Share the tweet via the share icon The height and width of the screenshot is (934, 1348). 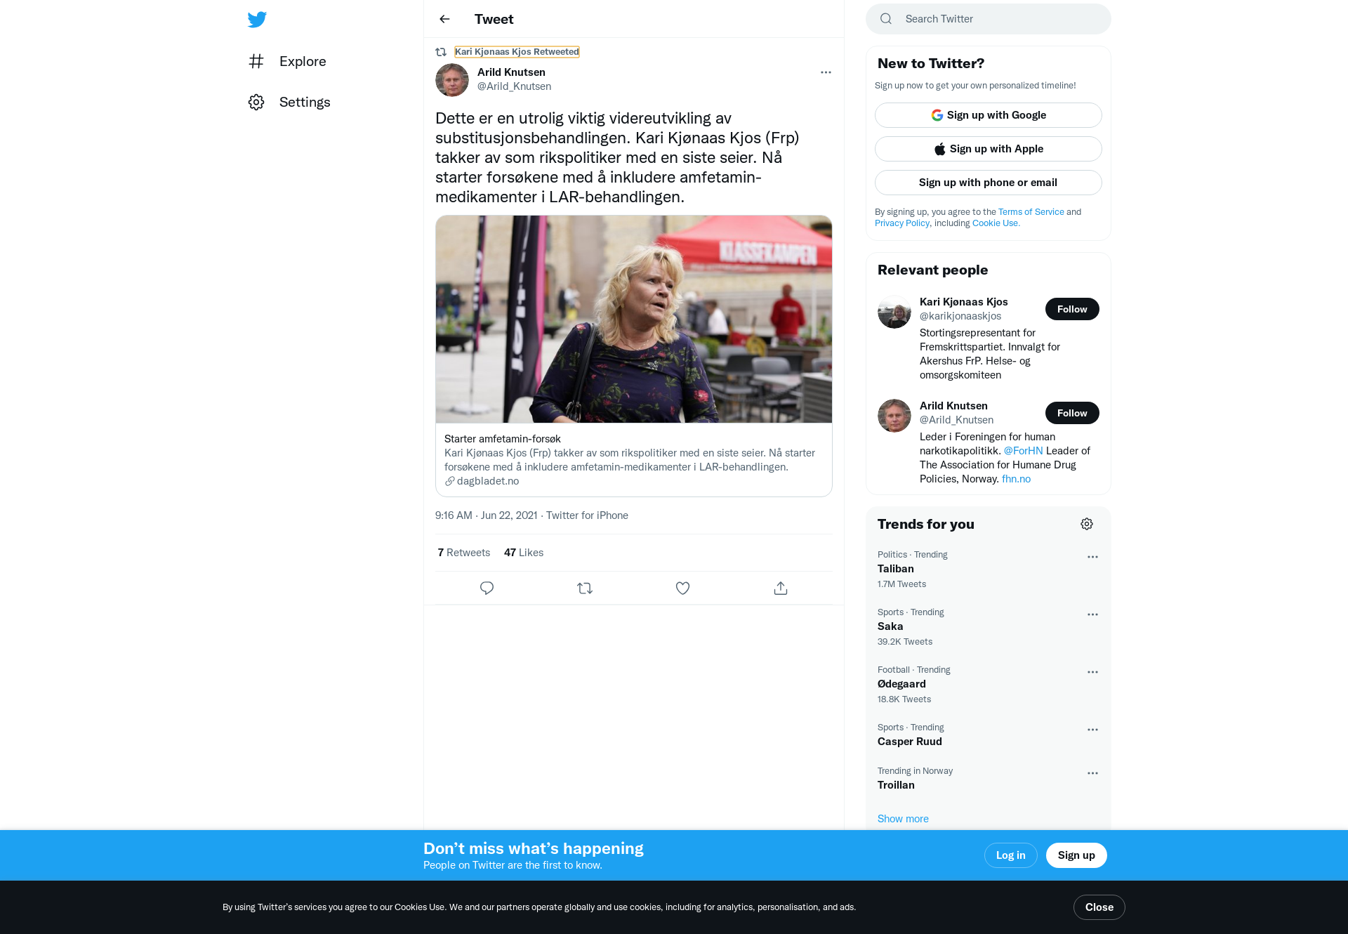click(x=781, y=588)
